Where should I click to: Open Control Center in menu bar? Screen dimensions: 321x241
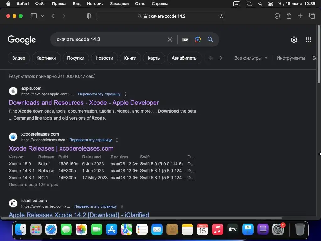pos(271,4)
